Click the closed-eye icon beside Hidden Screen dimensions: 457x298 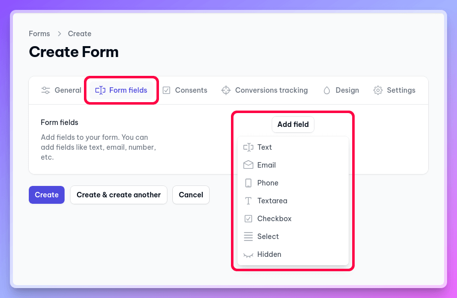point(248,254)
